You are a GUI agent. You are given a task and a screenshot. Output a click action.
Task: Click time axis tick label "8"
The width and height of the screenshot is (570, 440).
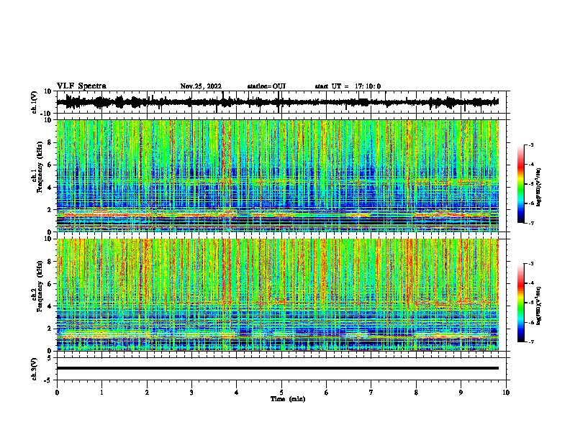click(x=416, y=393)
